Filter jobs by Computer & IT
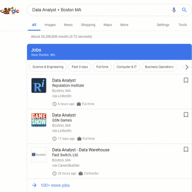Viewport: 192px width, 192px height. coord(127,67)
